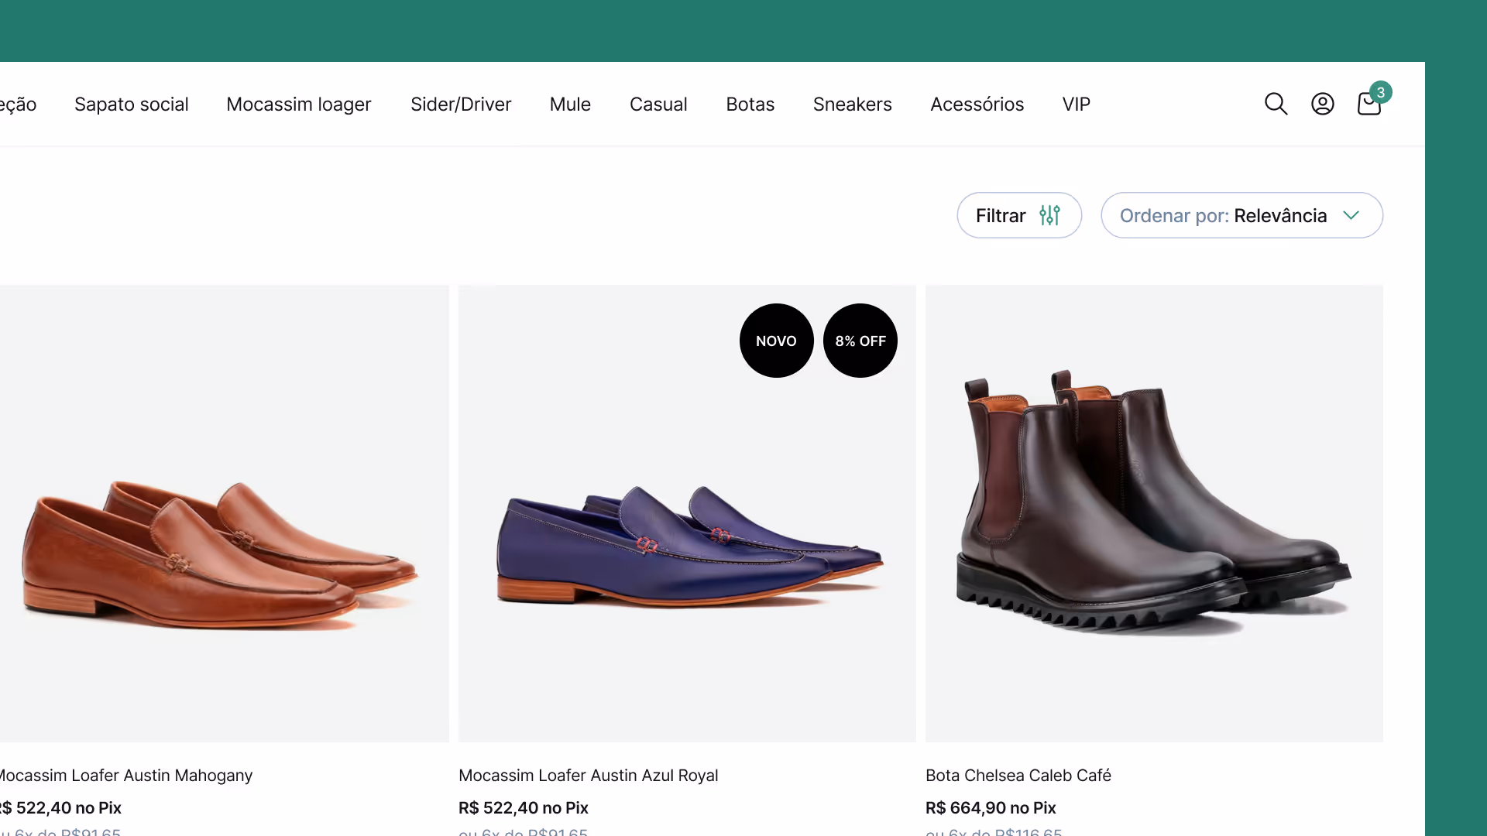Screen dimensions: 1487x836
Task: Expand the Ordenar por chevron arrow
Action: point(1351,215)
